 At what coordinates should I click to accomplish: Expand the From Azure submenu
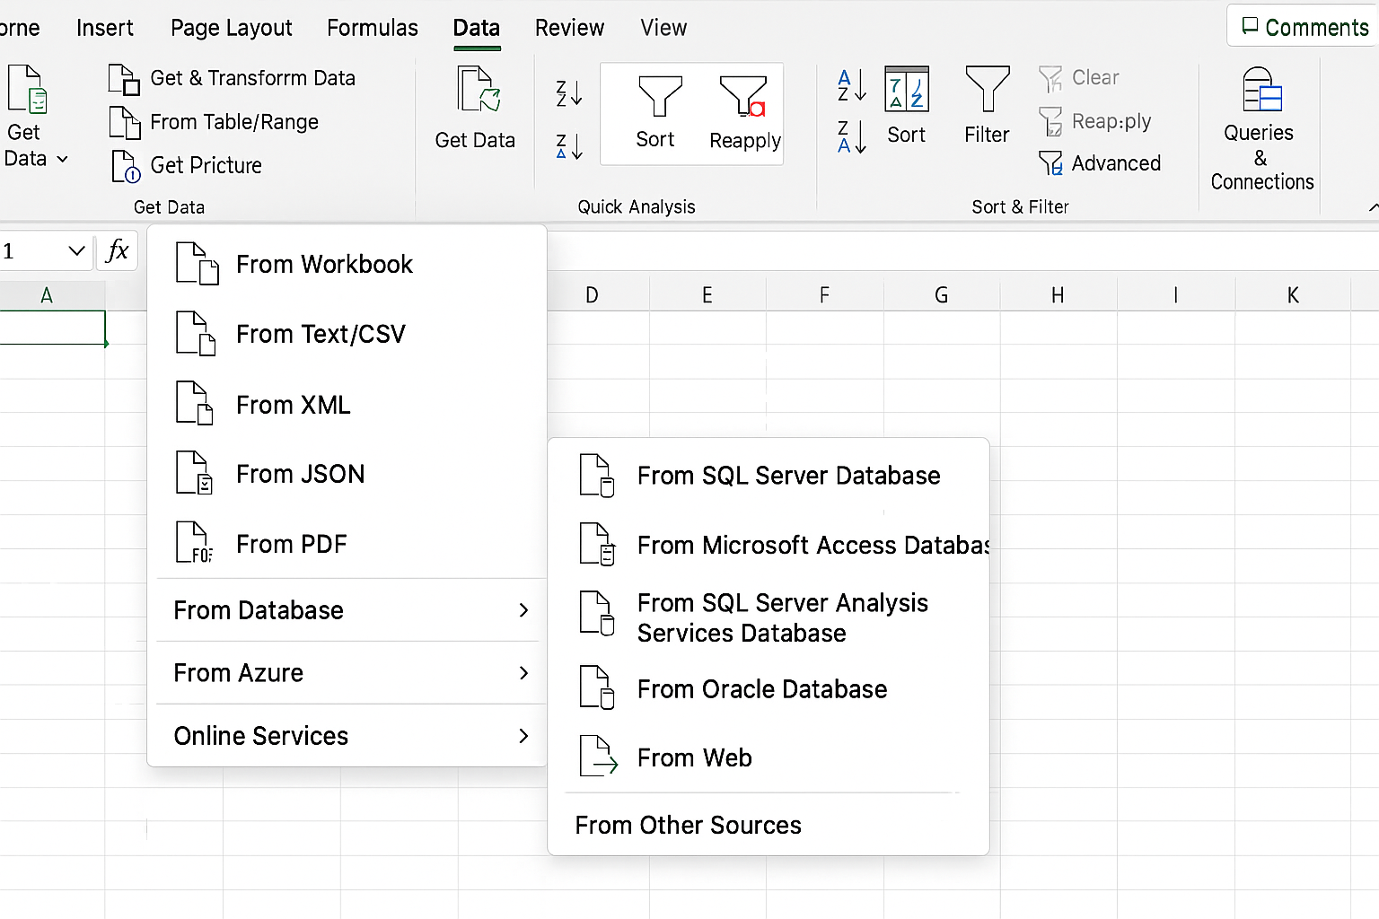348,673
